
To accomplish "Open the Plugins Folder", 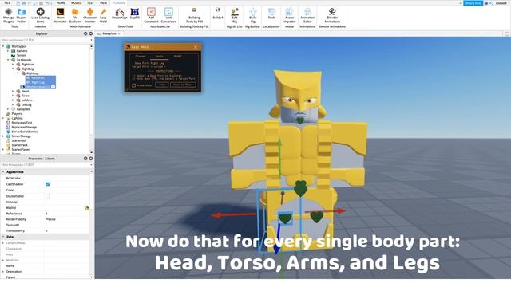I will [22, 16].
